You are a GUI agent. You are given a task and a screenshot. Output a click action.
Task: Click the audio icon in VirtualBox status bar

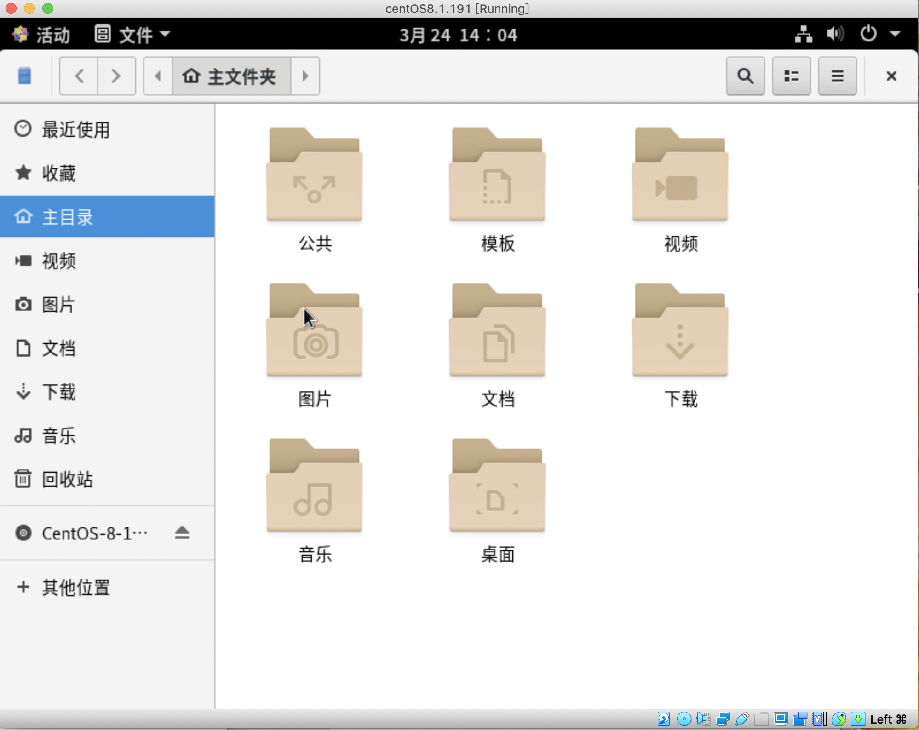point(703,718)
